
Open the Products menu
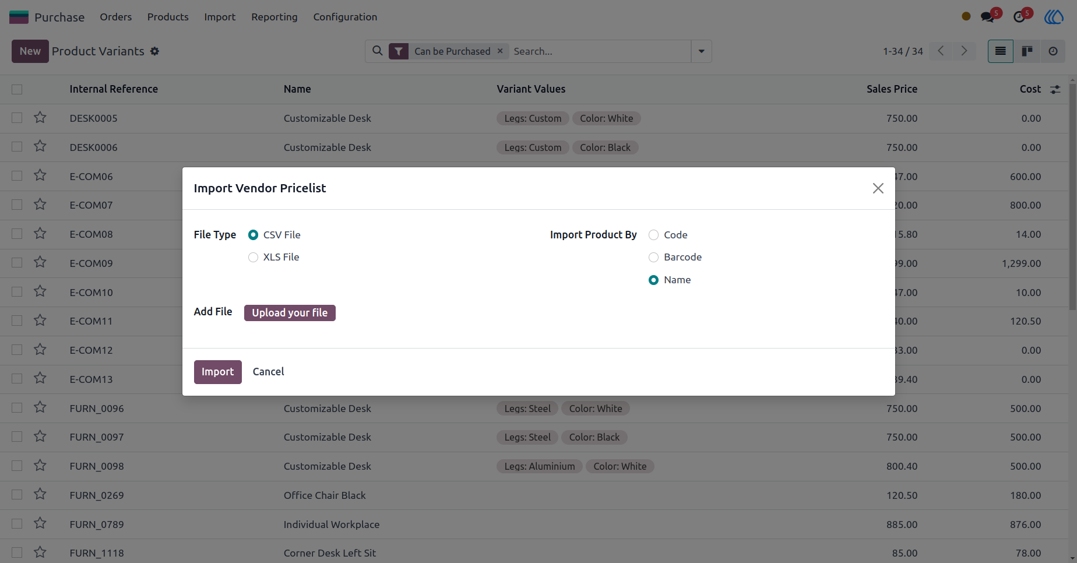coord(168,17)
